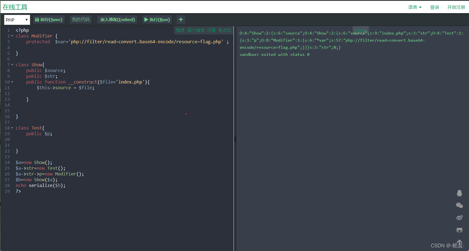This screenshot has height=251, width=469.
Task: Click the 'sandbox> exited with status 0' output
Action: click(275, 54)
